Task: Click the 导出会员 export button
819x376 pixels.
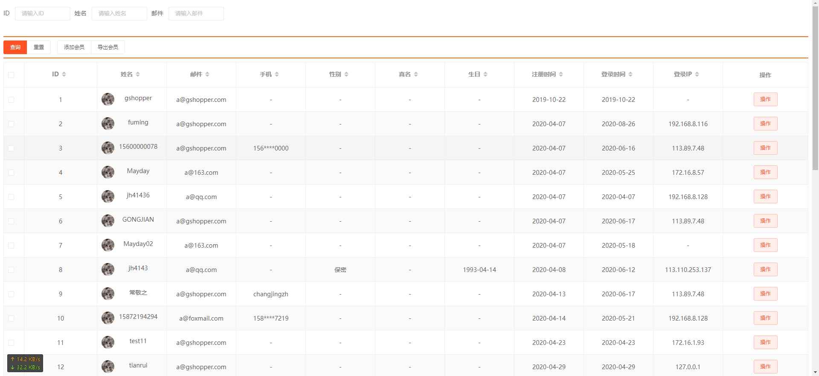Action: click(108, 47)
